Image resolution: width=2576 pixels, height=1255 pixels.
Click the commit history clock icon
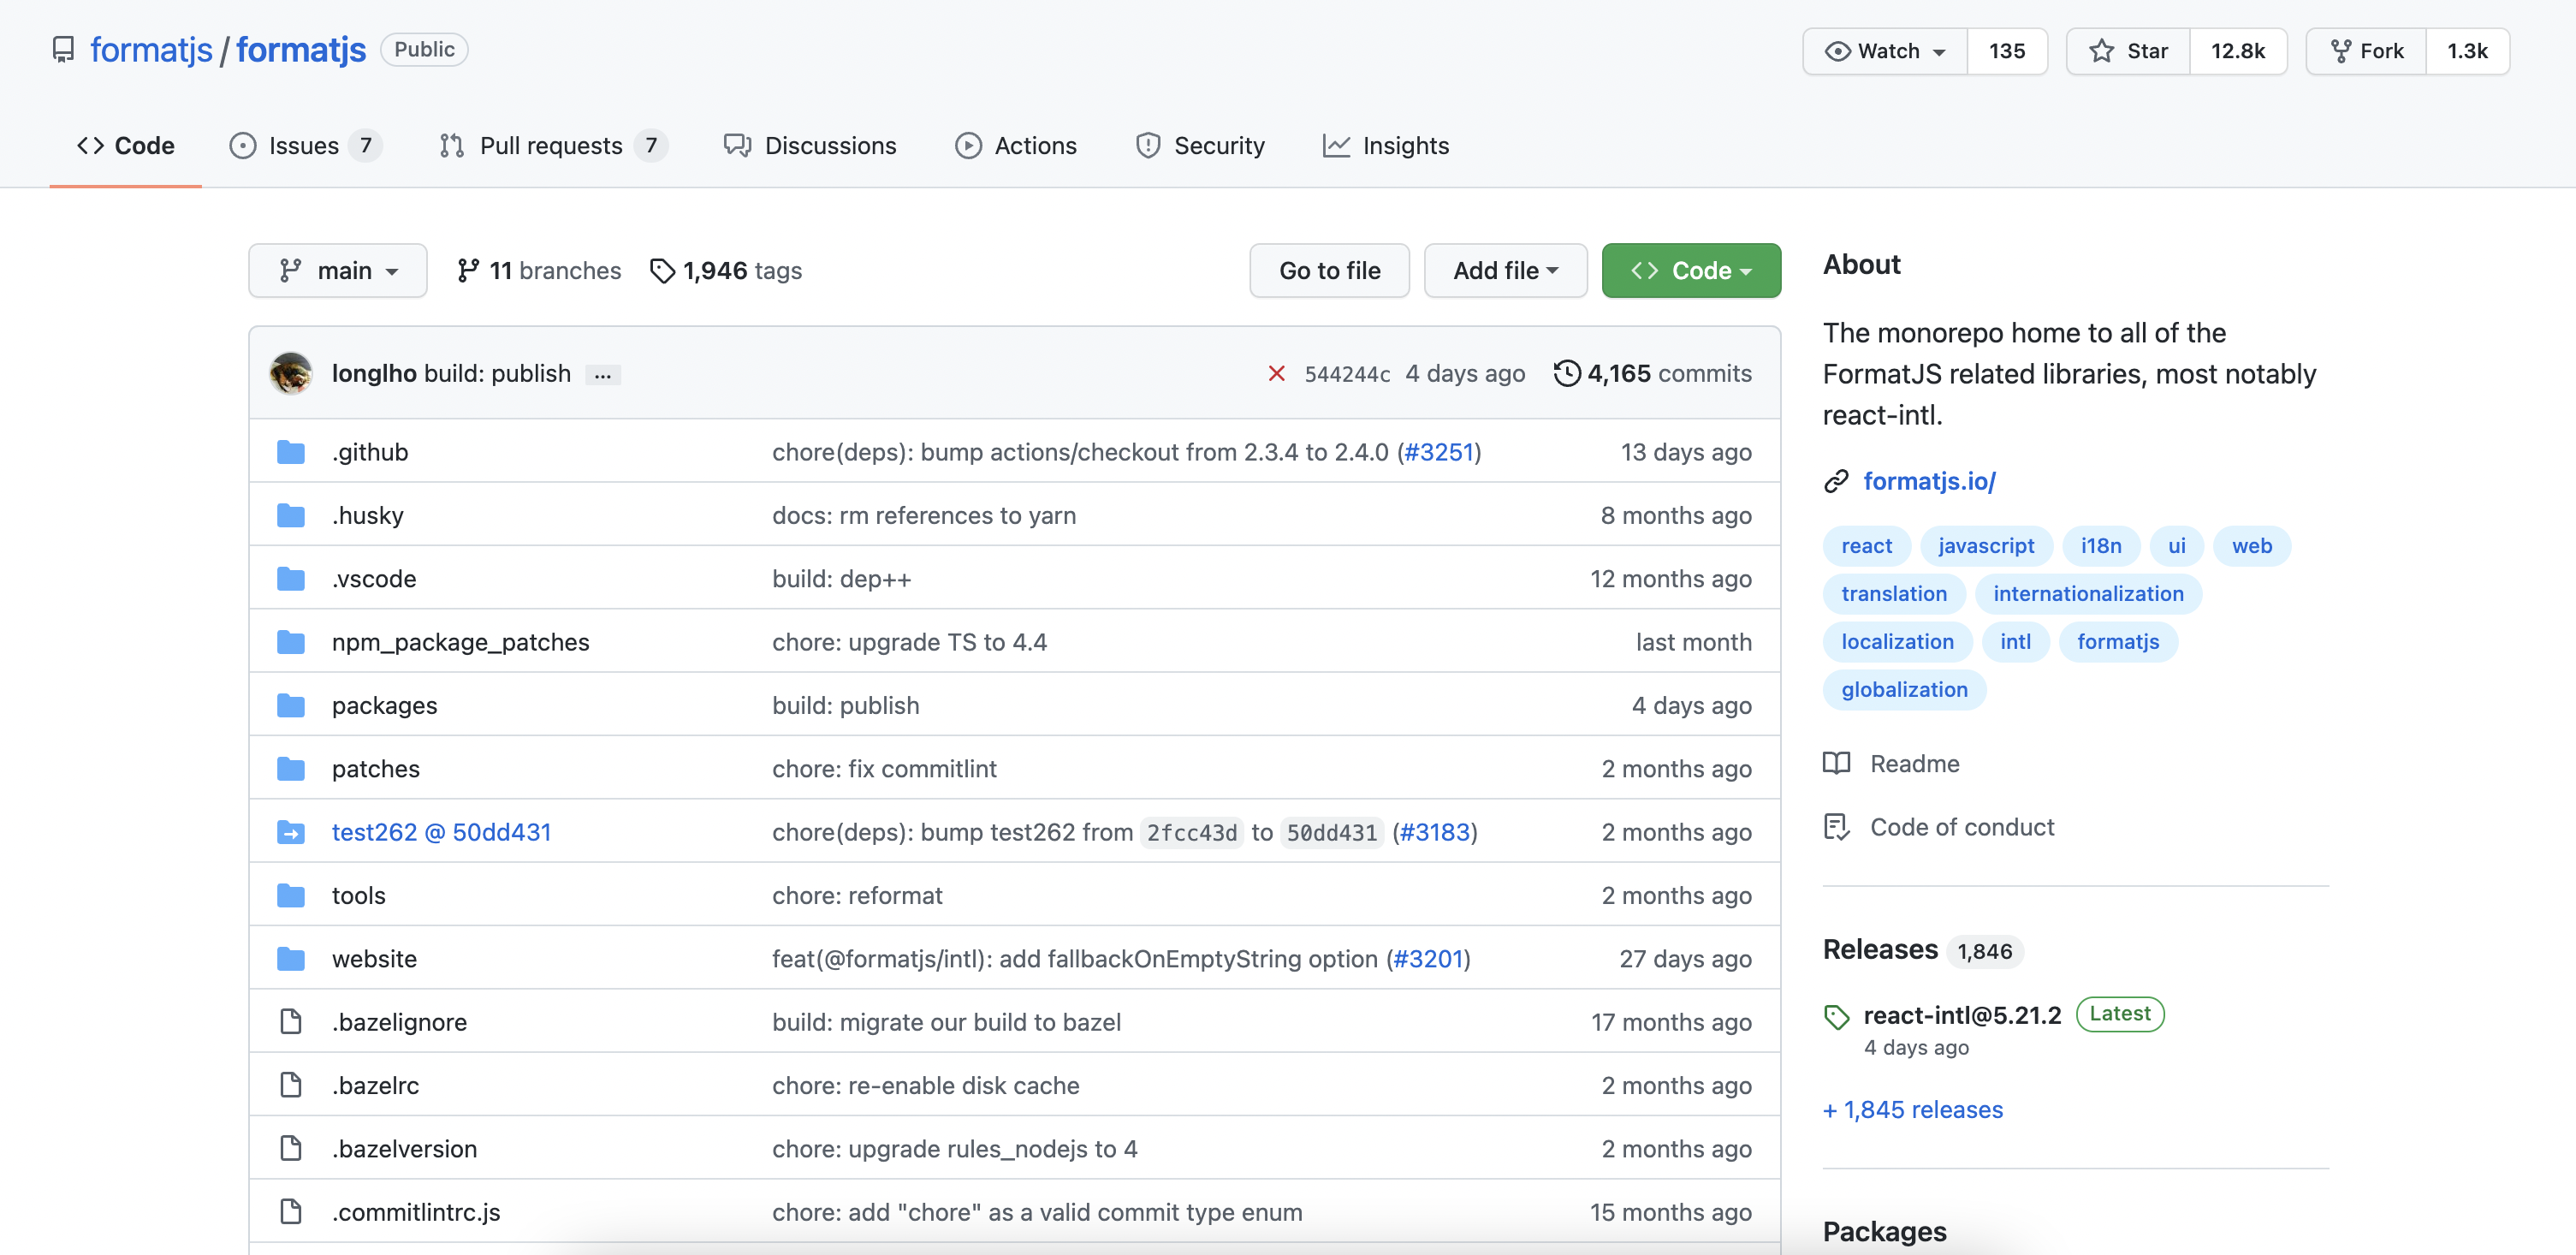(1566, 374)
